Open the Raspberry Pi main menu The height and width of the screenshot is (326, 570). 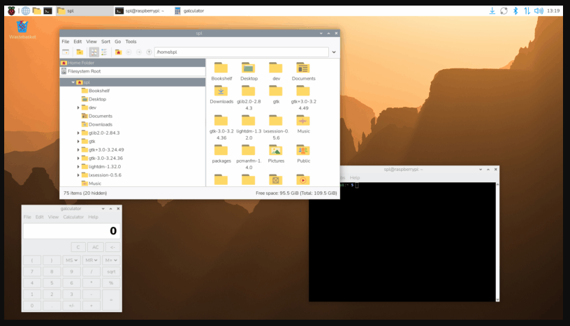[x=10, y=10]
